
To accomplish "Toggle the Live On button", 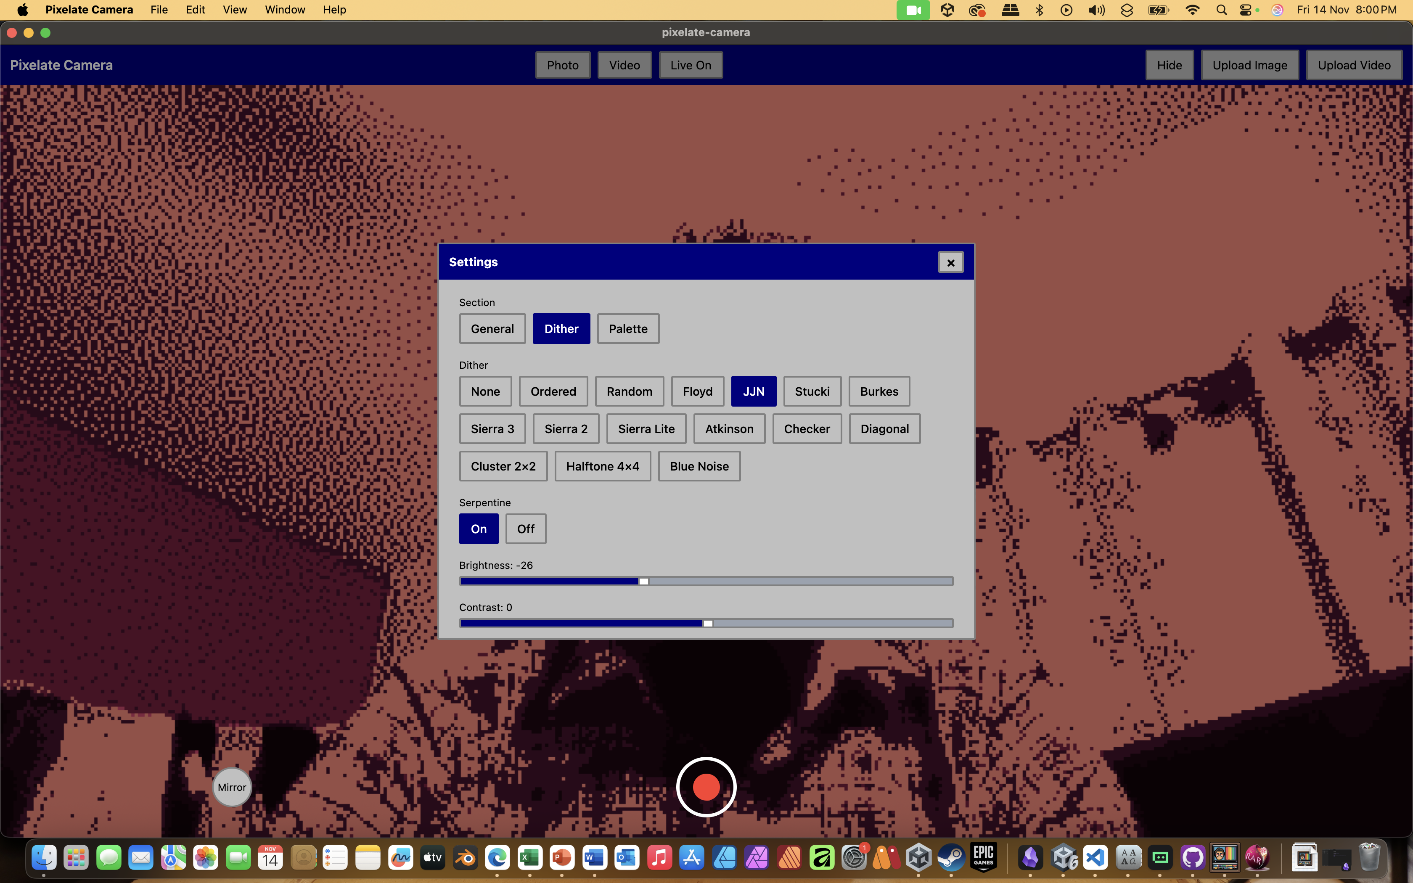I will tap(690, 65).
